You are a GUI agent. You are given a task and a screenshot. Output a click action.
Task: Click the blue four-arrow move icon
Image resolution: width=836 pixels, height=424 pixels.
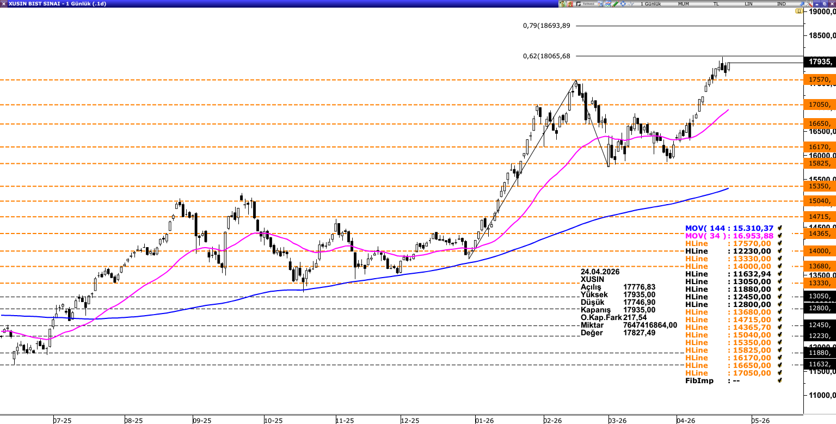623,4
